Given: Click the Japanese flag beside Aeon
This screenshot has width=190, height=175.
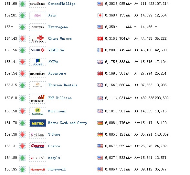Looking at the screenshot, I should (x=100, y=15).
